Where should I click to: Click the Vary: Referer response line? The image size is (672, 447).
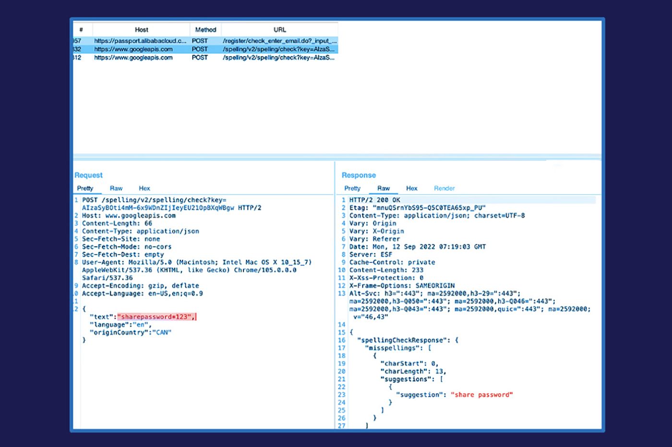coord(375,239)
